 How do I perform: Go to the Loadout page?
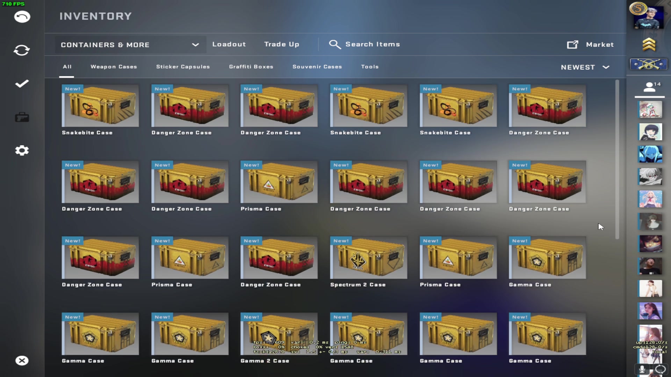tap(229, 44)
